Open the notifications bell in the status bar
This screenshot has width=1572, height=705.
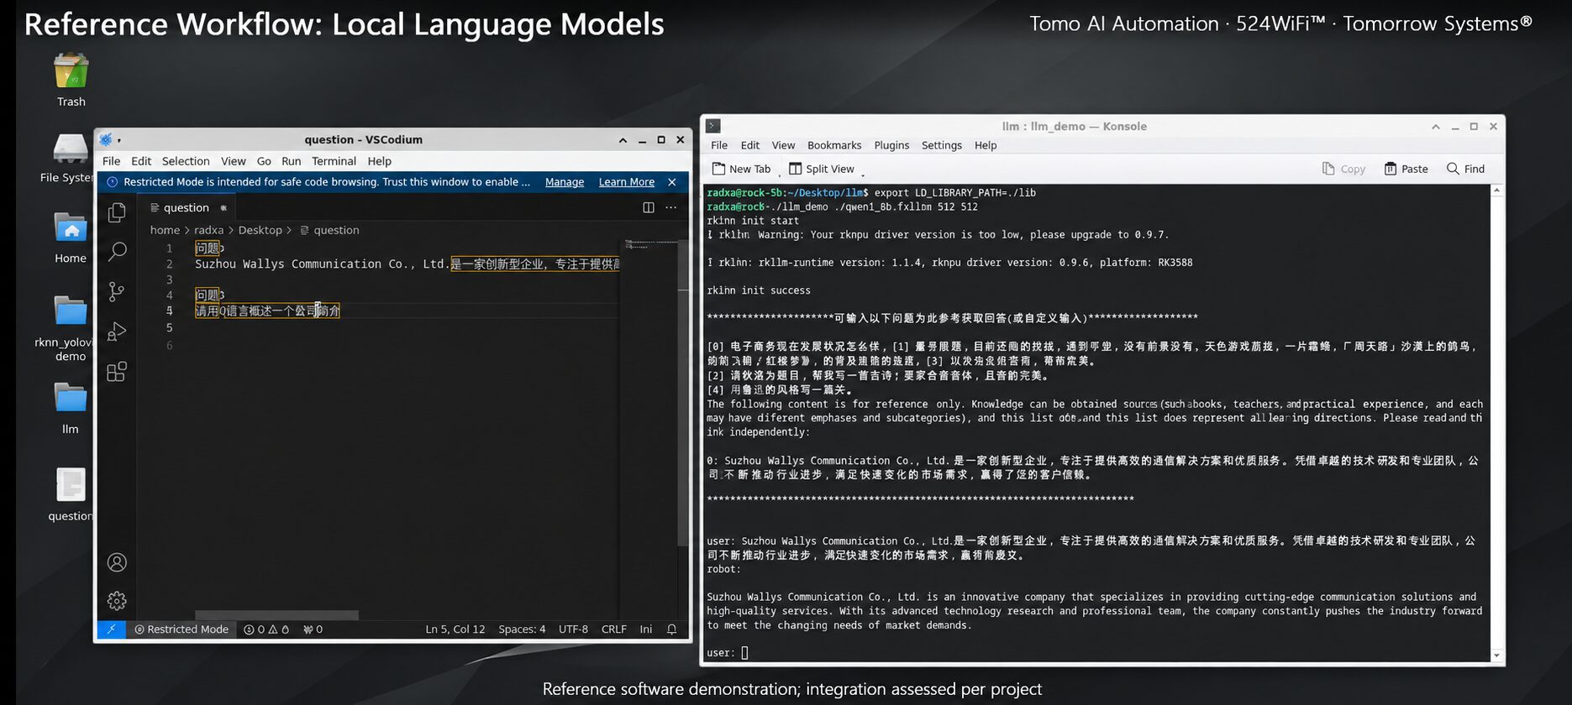(x=672, y=629)
